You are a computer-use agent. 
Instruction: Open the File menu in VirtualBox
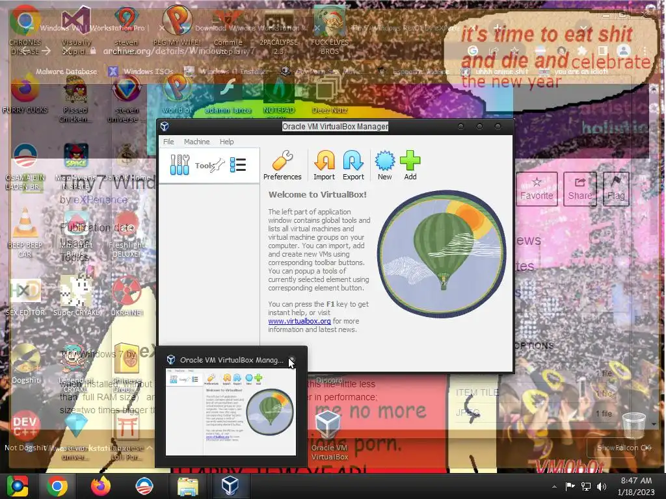click(168, 142)
